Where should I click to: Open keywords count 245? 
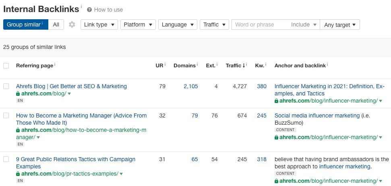click(262, 115)
